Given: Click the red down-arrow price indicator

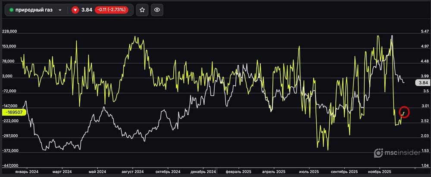Looking at the screenshot, I should click(75, 10).
